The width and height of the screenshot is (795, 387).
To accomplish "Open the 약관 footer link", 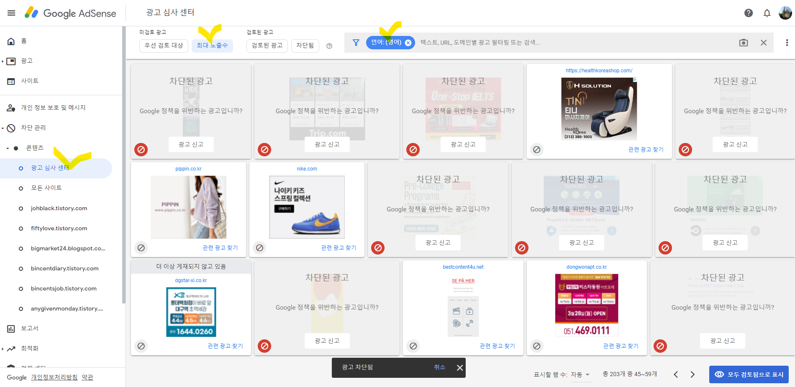I will (87, 377).
